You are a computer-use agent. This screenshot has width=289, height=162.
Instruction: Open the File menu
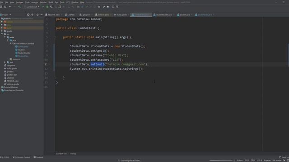point(1,2)
